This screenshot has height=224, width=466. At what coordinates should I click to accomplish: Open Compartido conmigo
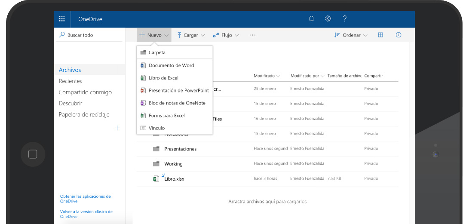coord(85,92)
